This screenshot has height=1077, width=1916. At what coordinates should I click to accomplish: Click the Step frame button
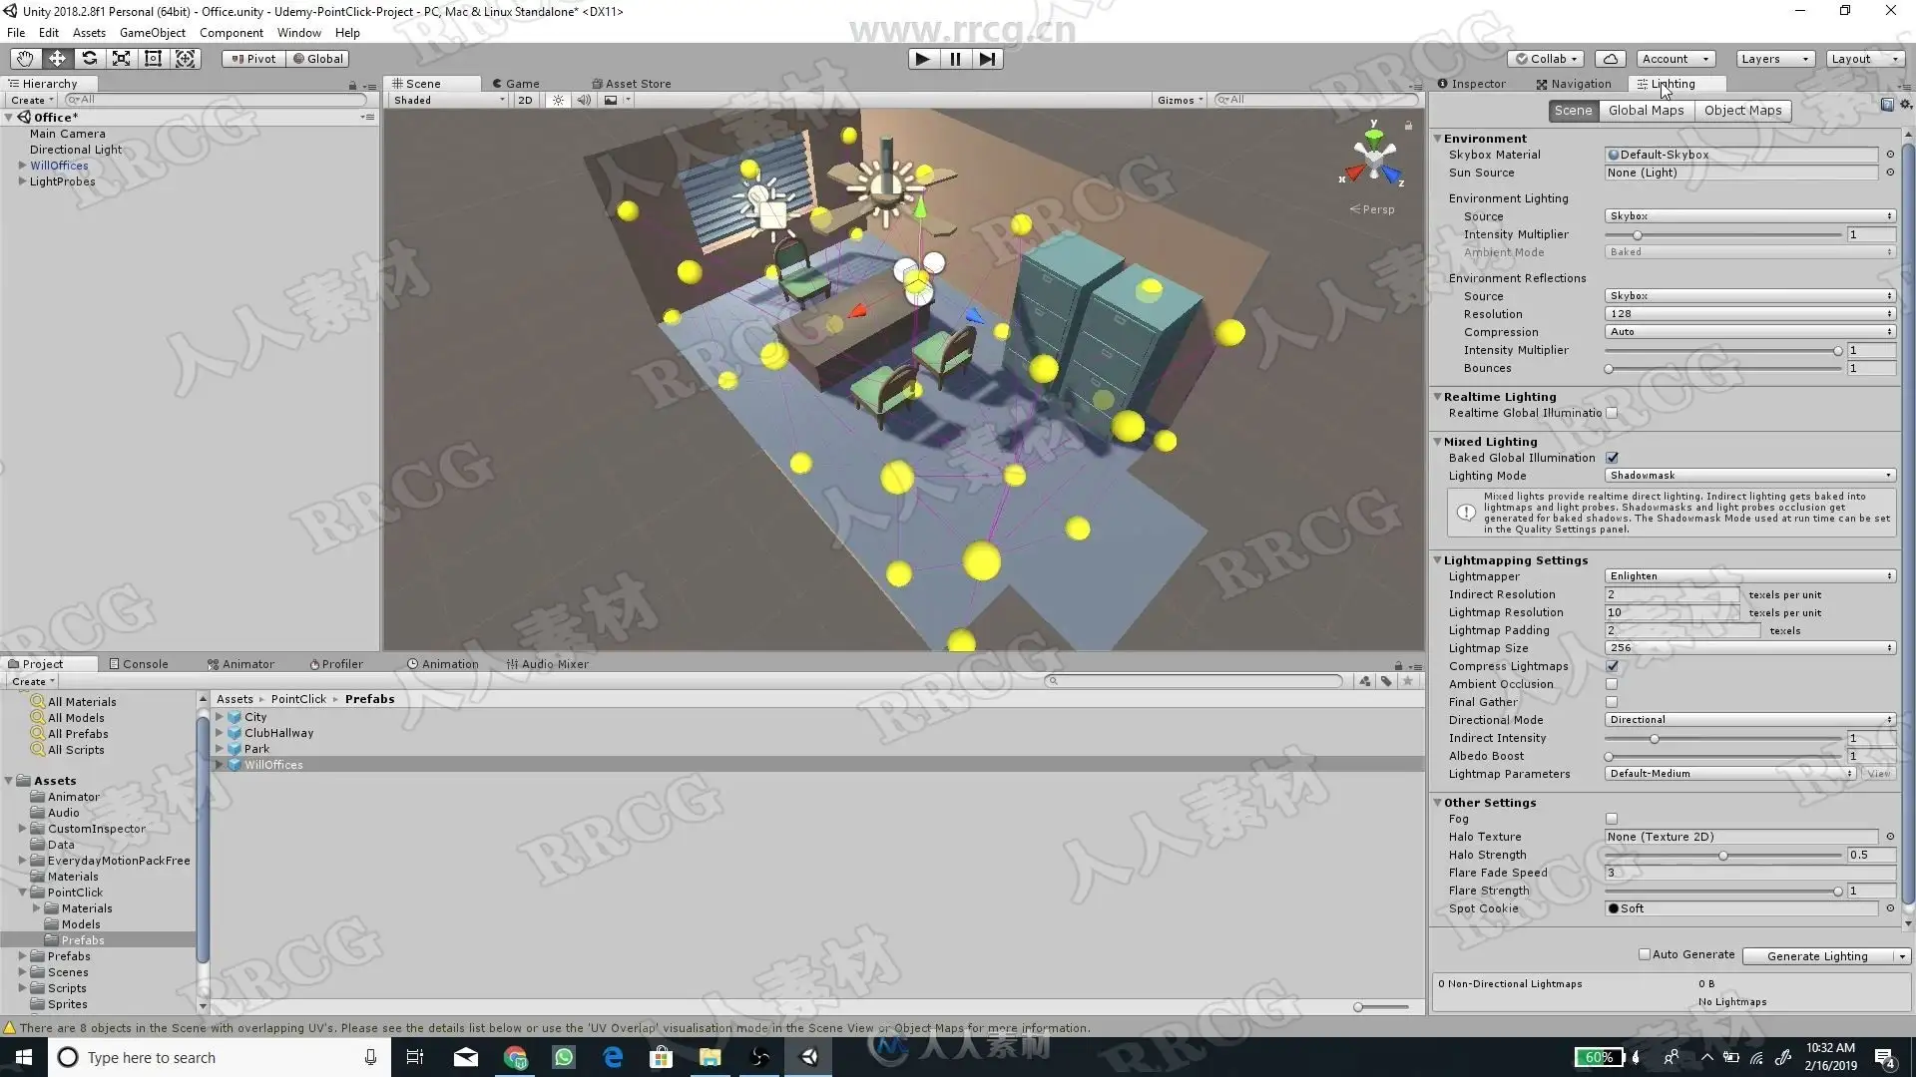click(987, 59)
